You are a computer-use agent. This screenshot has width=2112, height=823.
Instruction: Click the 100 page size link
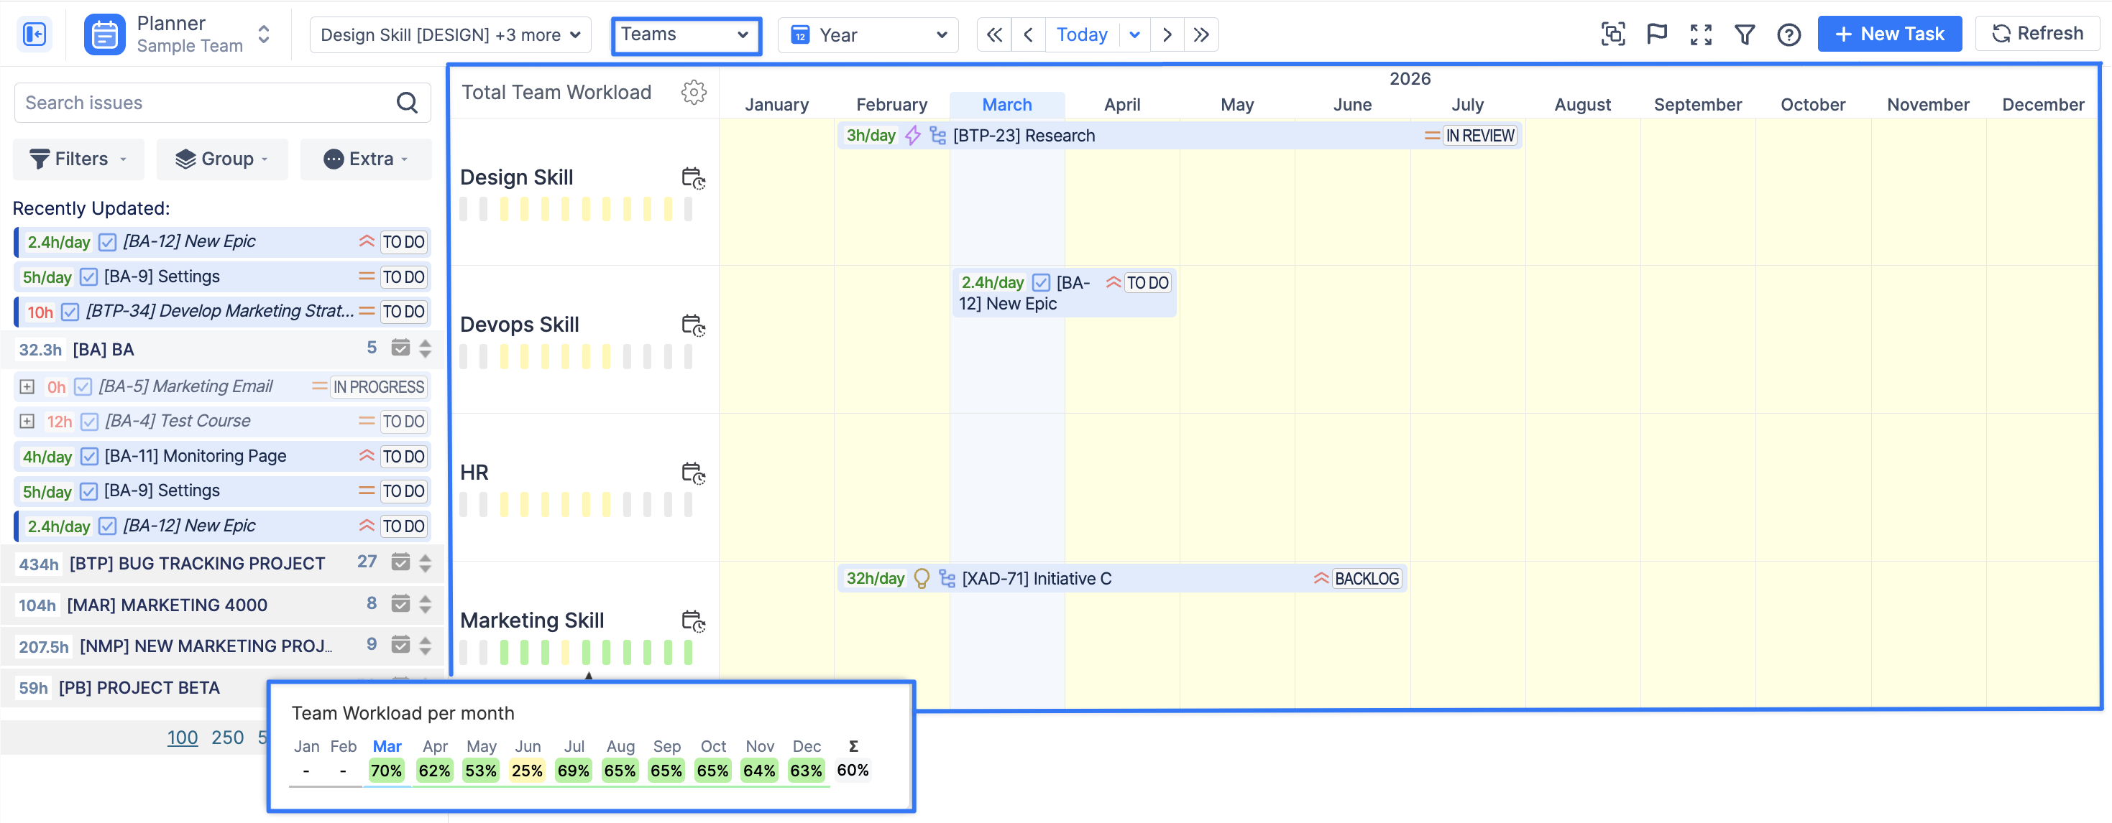point(182,738)
